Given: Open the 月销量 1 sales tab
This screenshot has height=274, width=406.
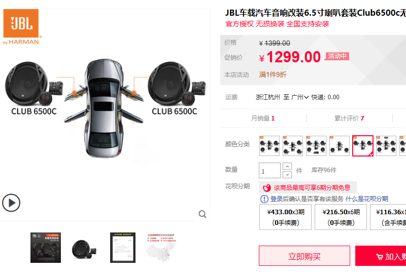Looking at the screenshot, I should (x=263, y=119).
